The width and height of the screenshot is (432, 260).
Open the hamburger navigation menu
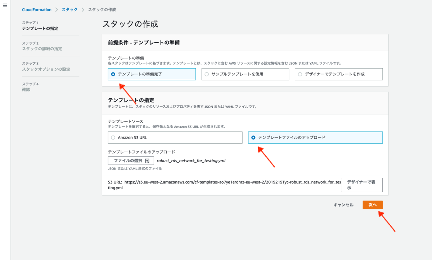[5, 6]
